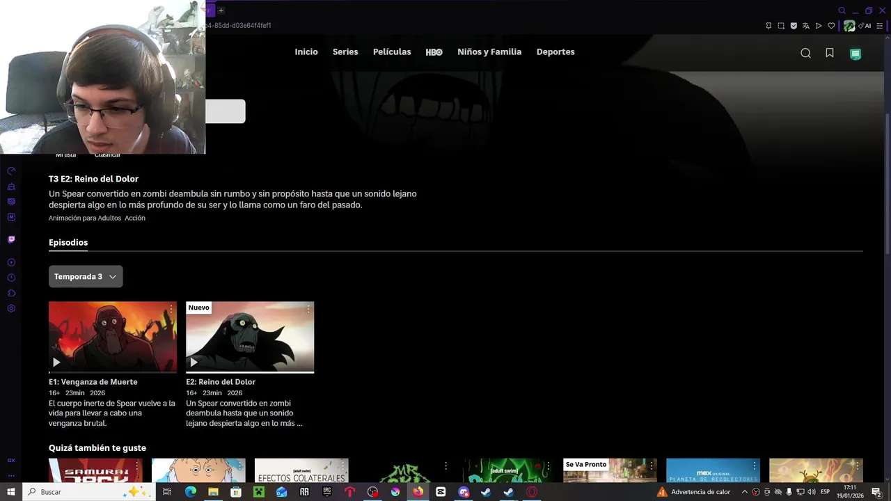Open the teal profile avatar in header
Screen dimensions: 891x501
tap(855, 54)
